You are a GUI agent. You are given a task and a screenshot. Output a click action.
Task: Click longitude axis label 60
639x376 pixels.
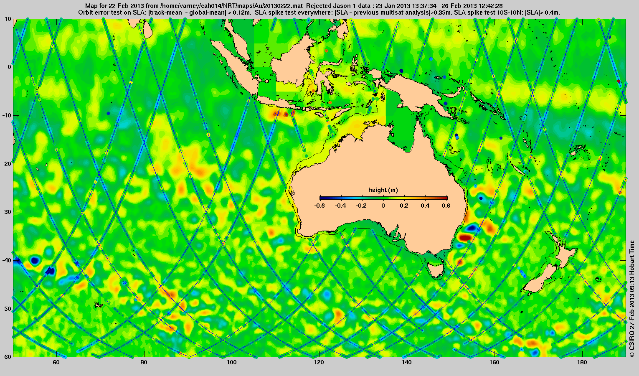56,363
